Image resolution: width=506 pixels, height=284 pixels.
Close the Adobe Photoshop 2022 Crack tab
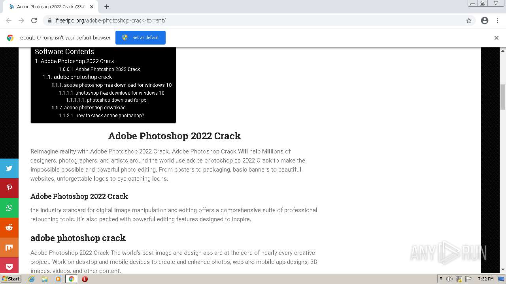pyautogui.click(x=92, y=7)
